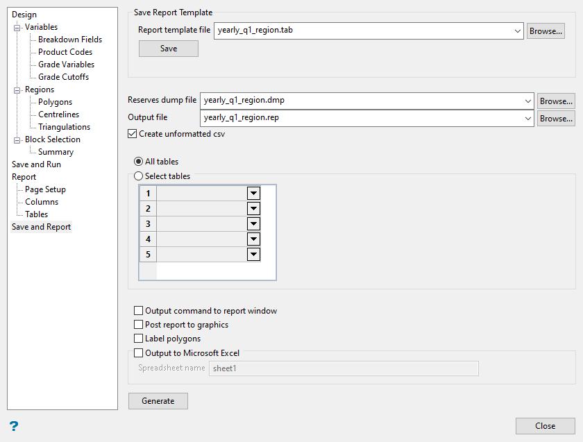Click the blue help question mark icon
The height and width of the screenshot is (442, 583).
click(x=13, y=426)
